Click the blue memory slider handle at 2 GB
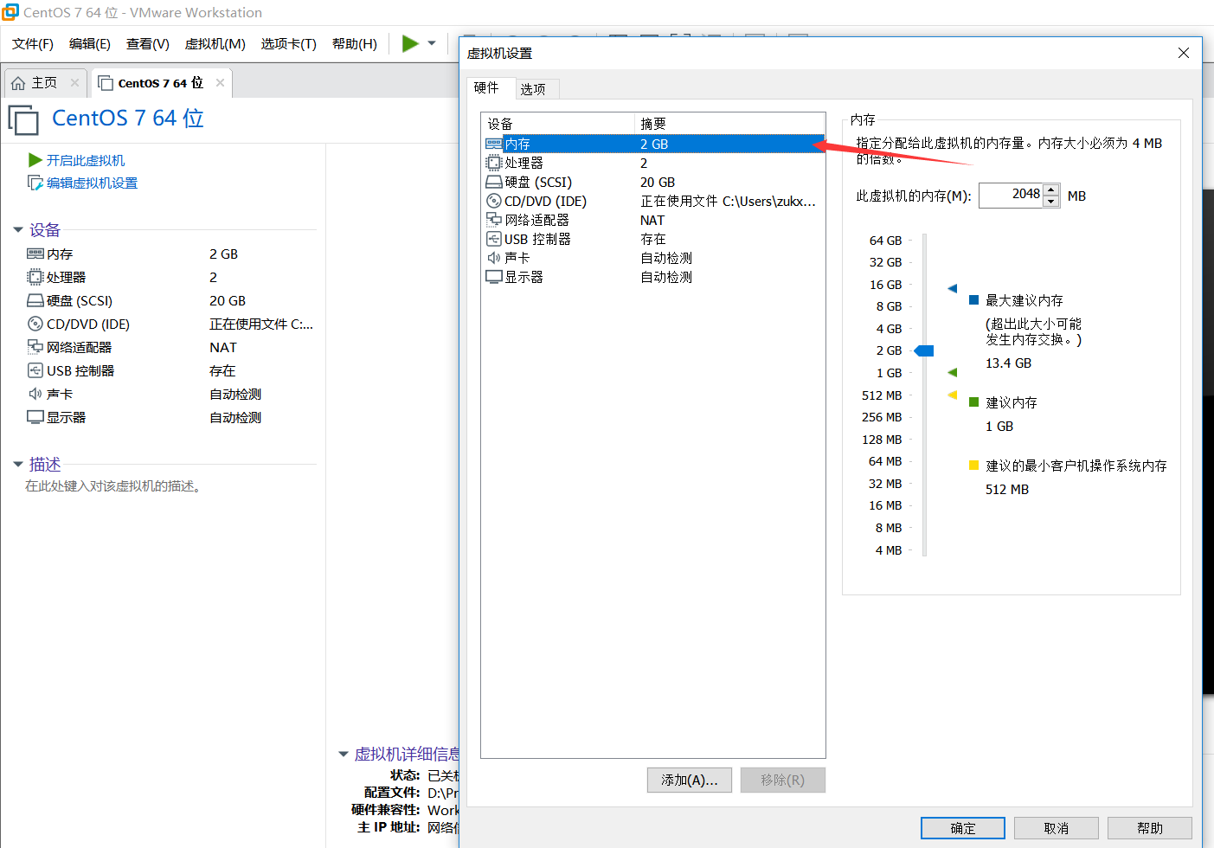 [x=924, y=350]
